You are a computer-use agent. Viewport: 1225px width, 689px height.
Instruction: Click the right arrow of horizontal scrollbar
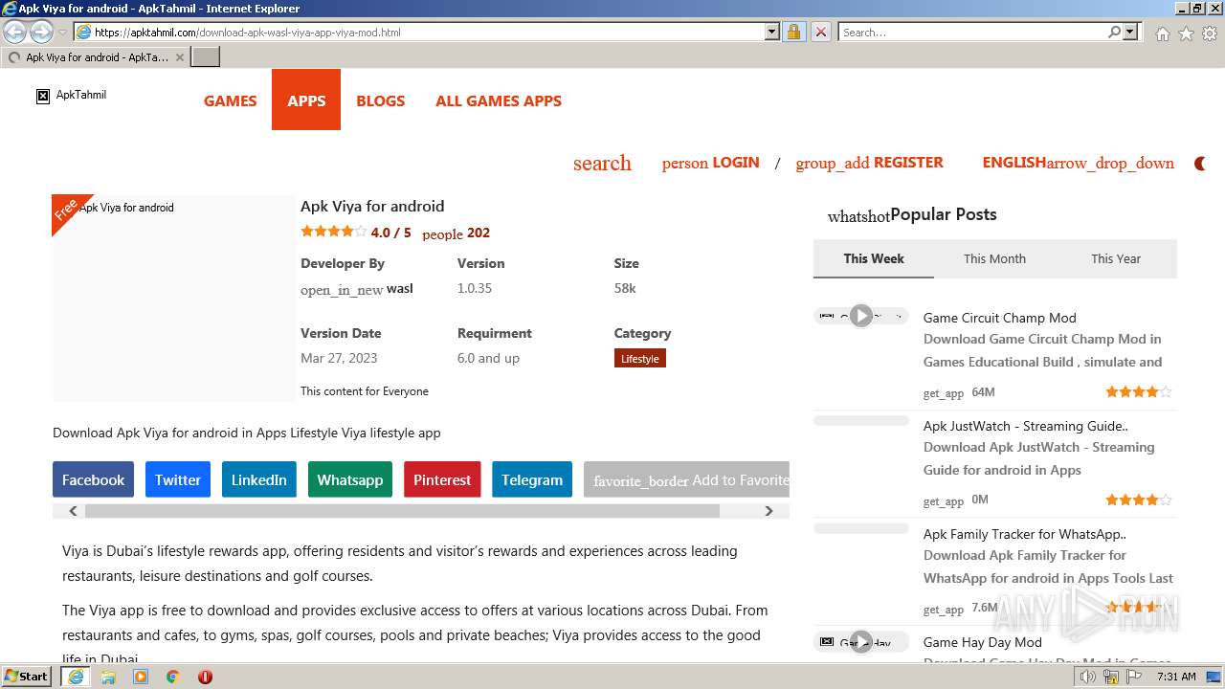tap(768, 511)
